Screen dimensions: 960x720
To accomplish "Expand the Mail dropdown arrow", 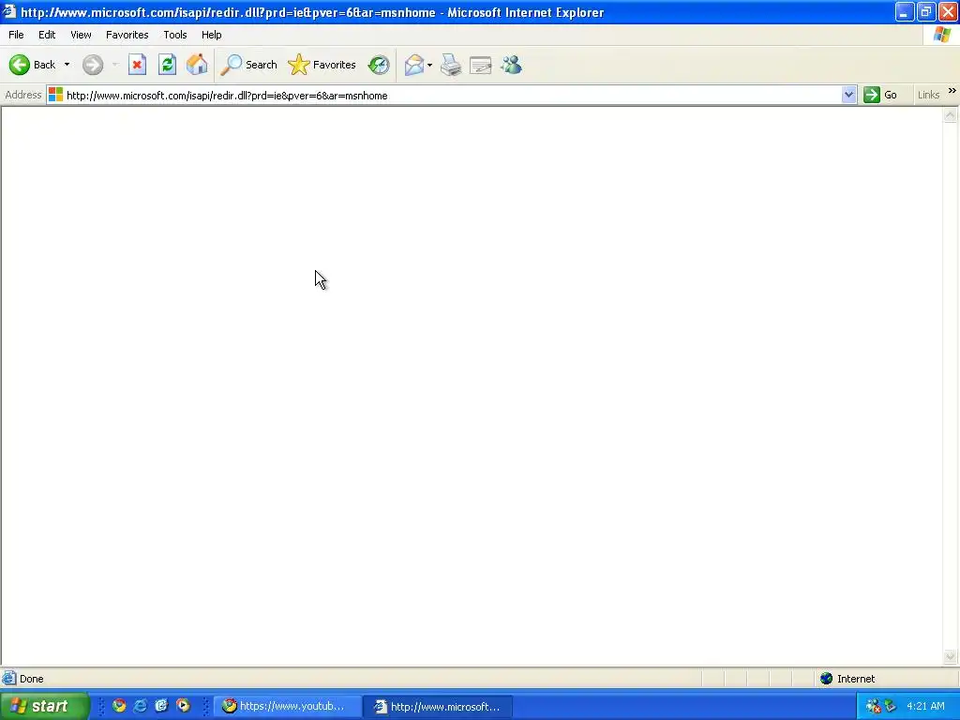I will [x=429, y=65].
